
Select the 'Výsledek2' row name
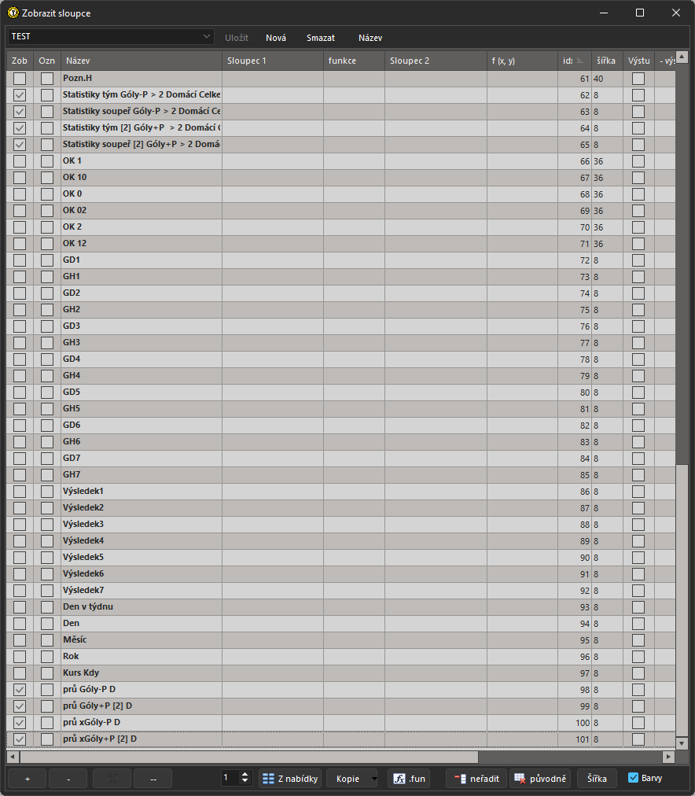tap(83, 507)
